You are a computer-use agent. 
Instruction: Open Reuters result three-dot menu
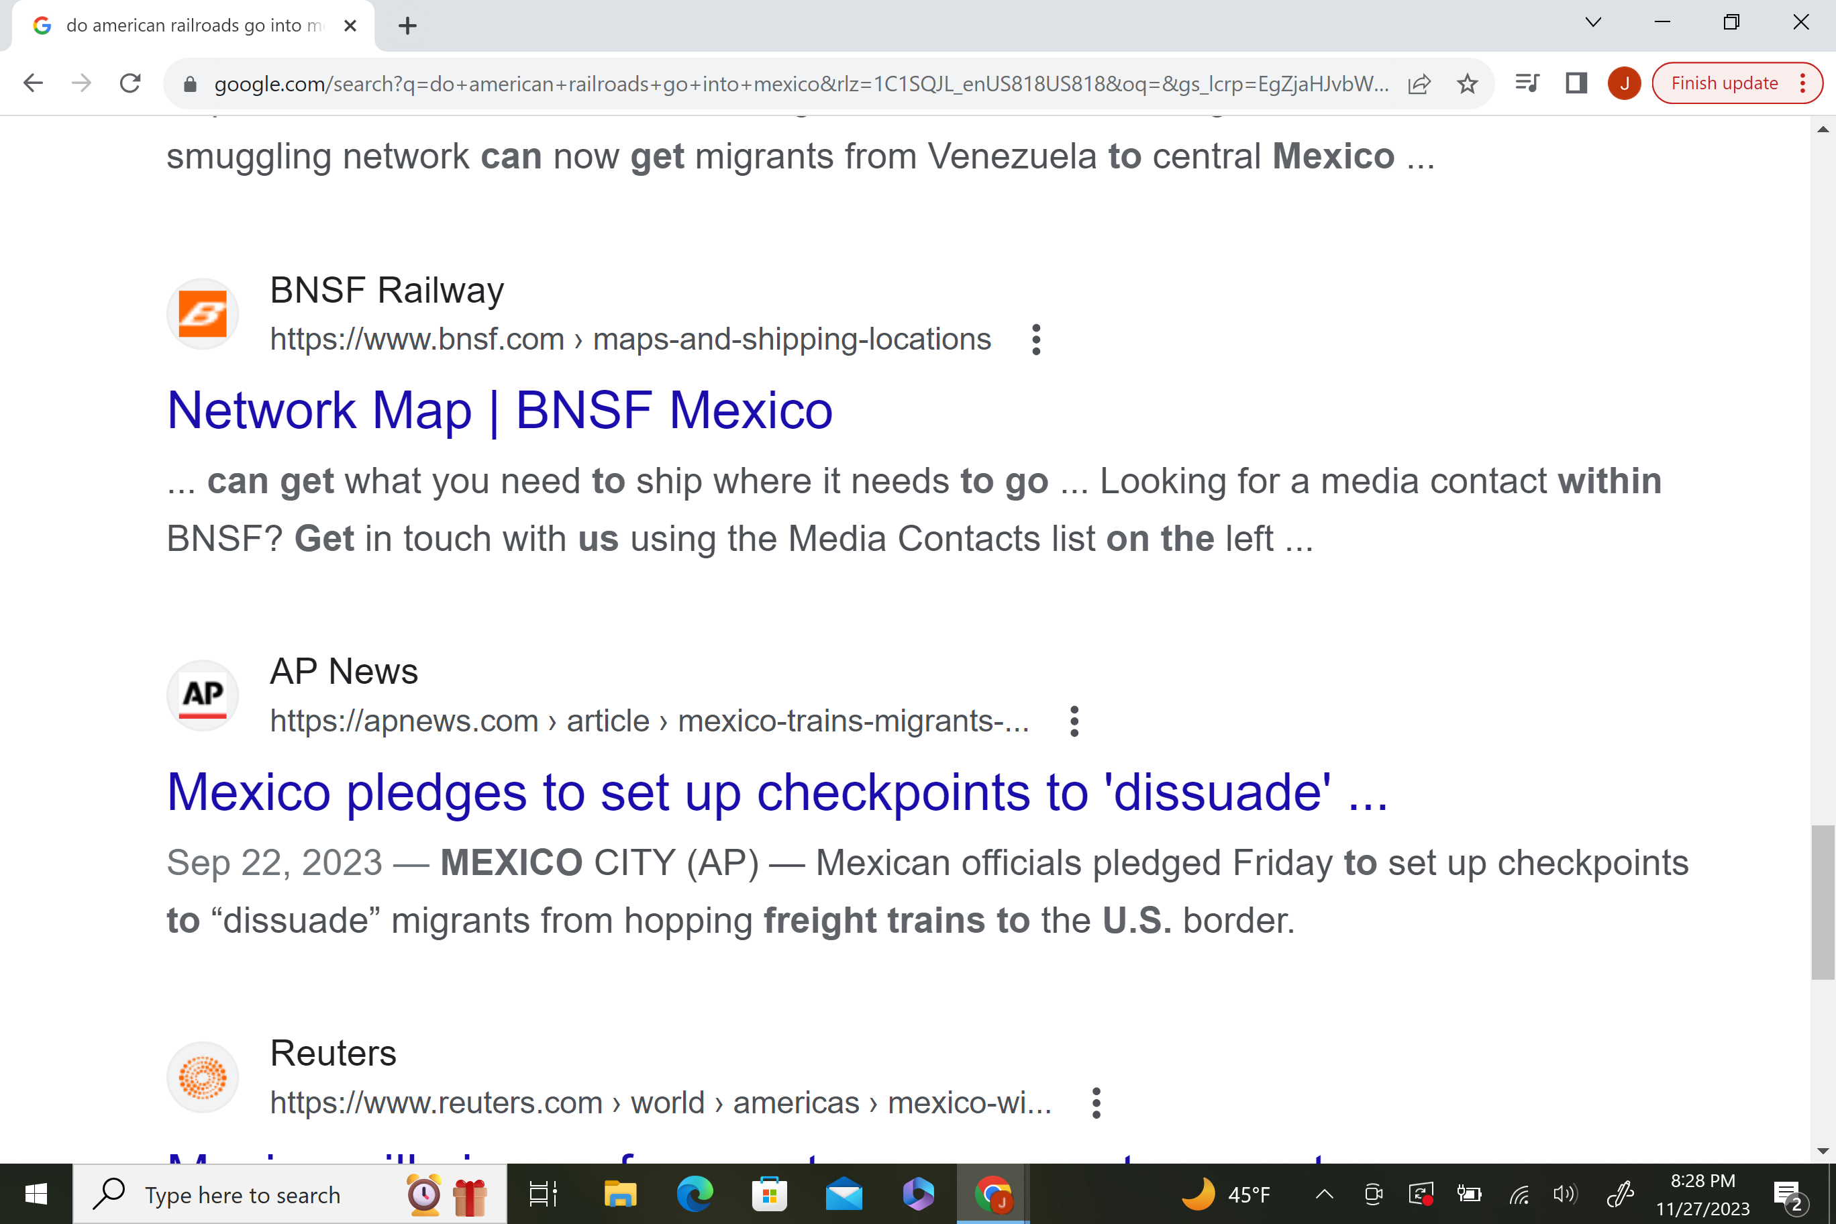1096,1103
